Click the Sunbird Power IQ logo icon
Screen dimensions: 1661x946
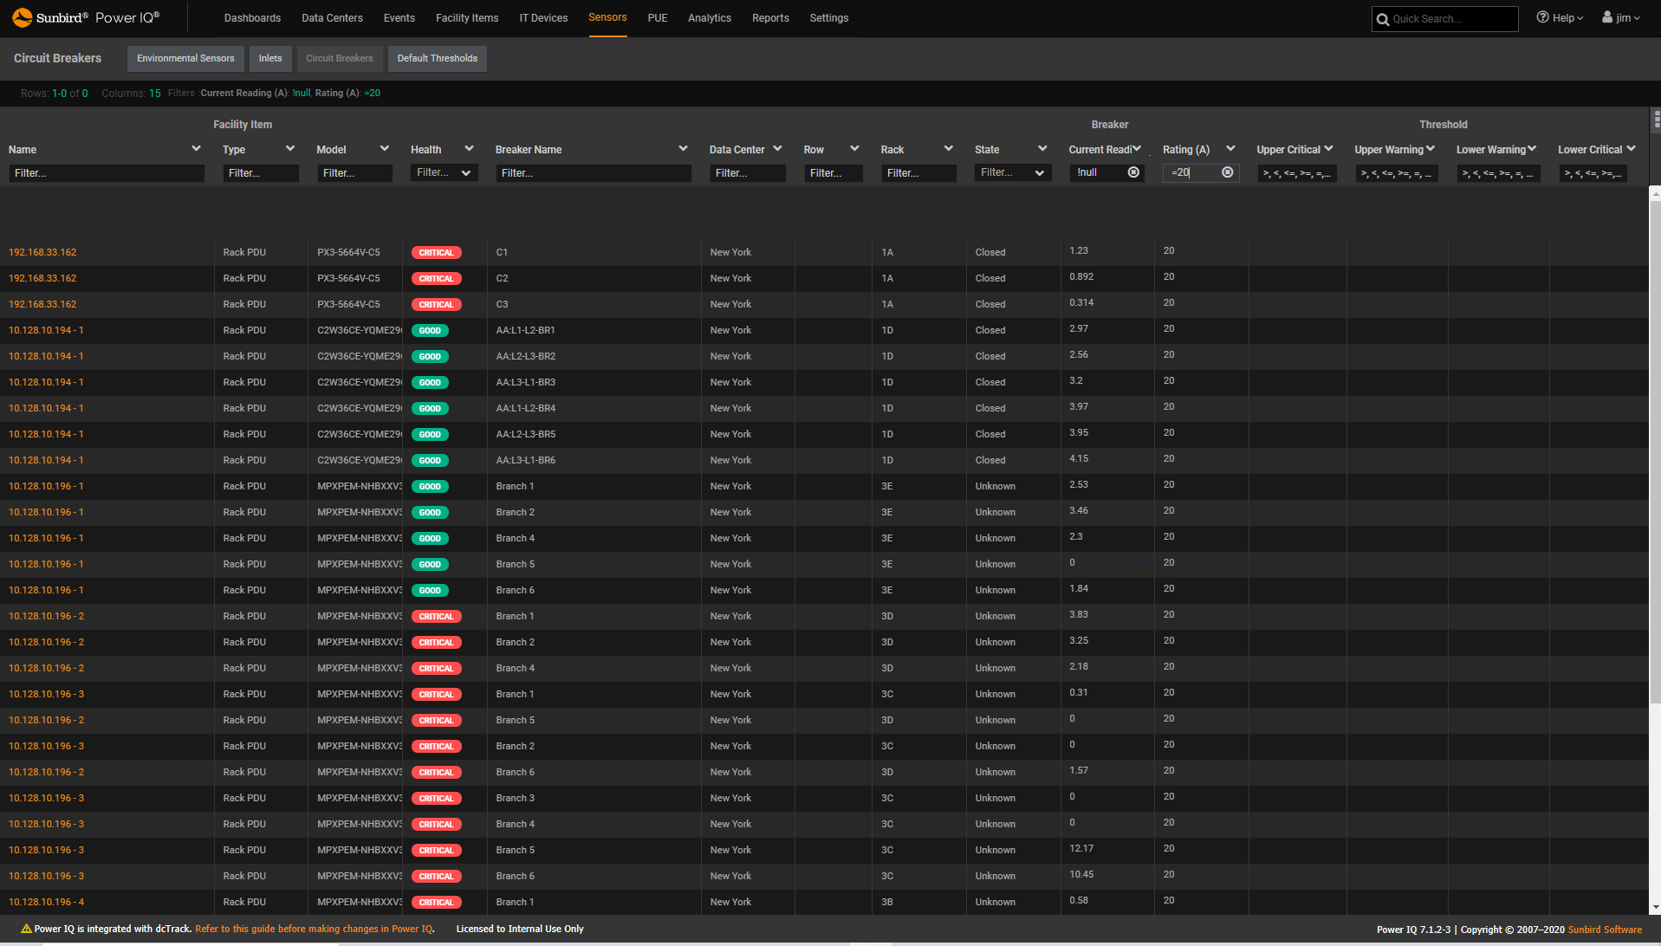(x=23, y=16)
